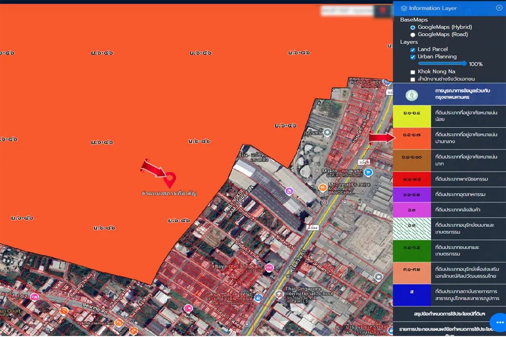
Task: Click the yellow ย.1-ย.4 legend swatch
Action: point(412,116)
